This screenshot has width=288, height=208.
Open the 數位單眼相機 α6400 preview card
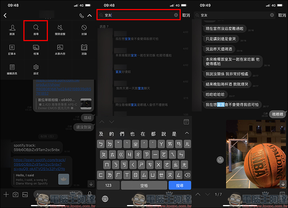tap(64, 104)
